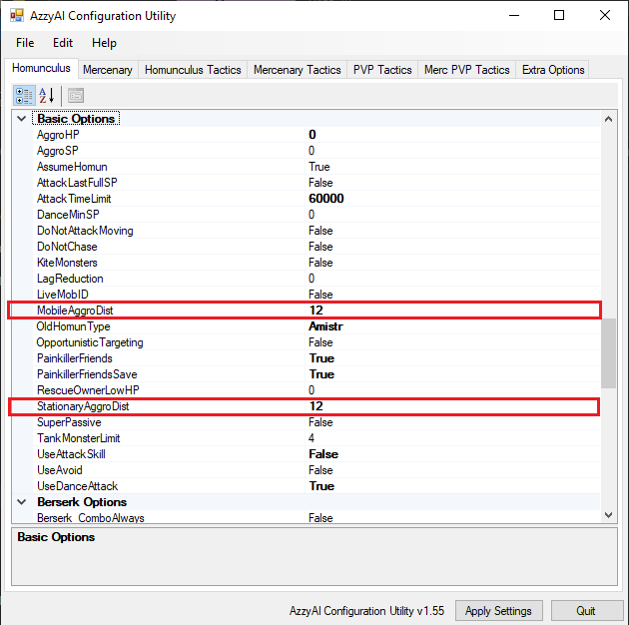This screenshot has height=625, width=629.
Task: Select the DoNotChase property name
Action: tap(67, 247)
